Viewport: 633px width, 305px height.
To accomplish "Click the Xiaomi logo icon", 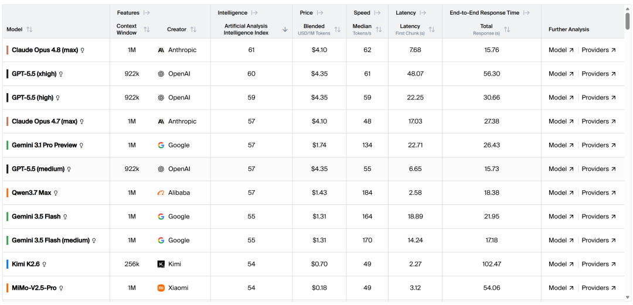I will tap(161, 288).
